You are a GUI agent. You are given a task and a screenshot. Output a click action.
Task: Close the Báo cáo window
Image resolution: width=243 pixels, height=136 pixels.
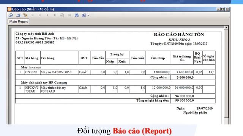point(227,9)
